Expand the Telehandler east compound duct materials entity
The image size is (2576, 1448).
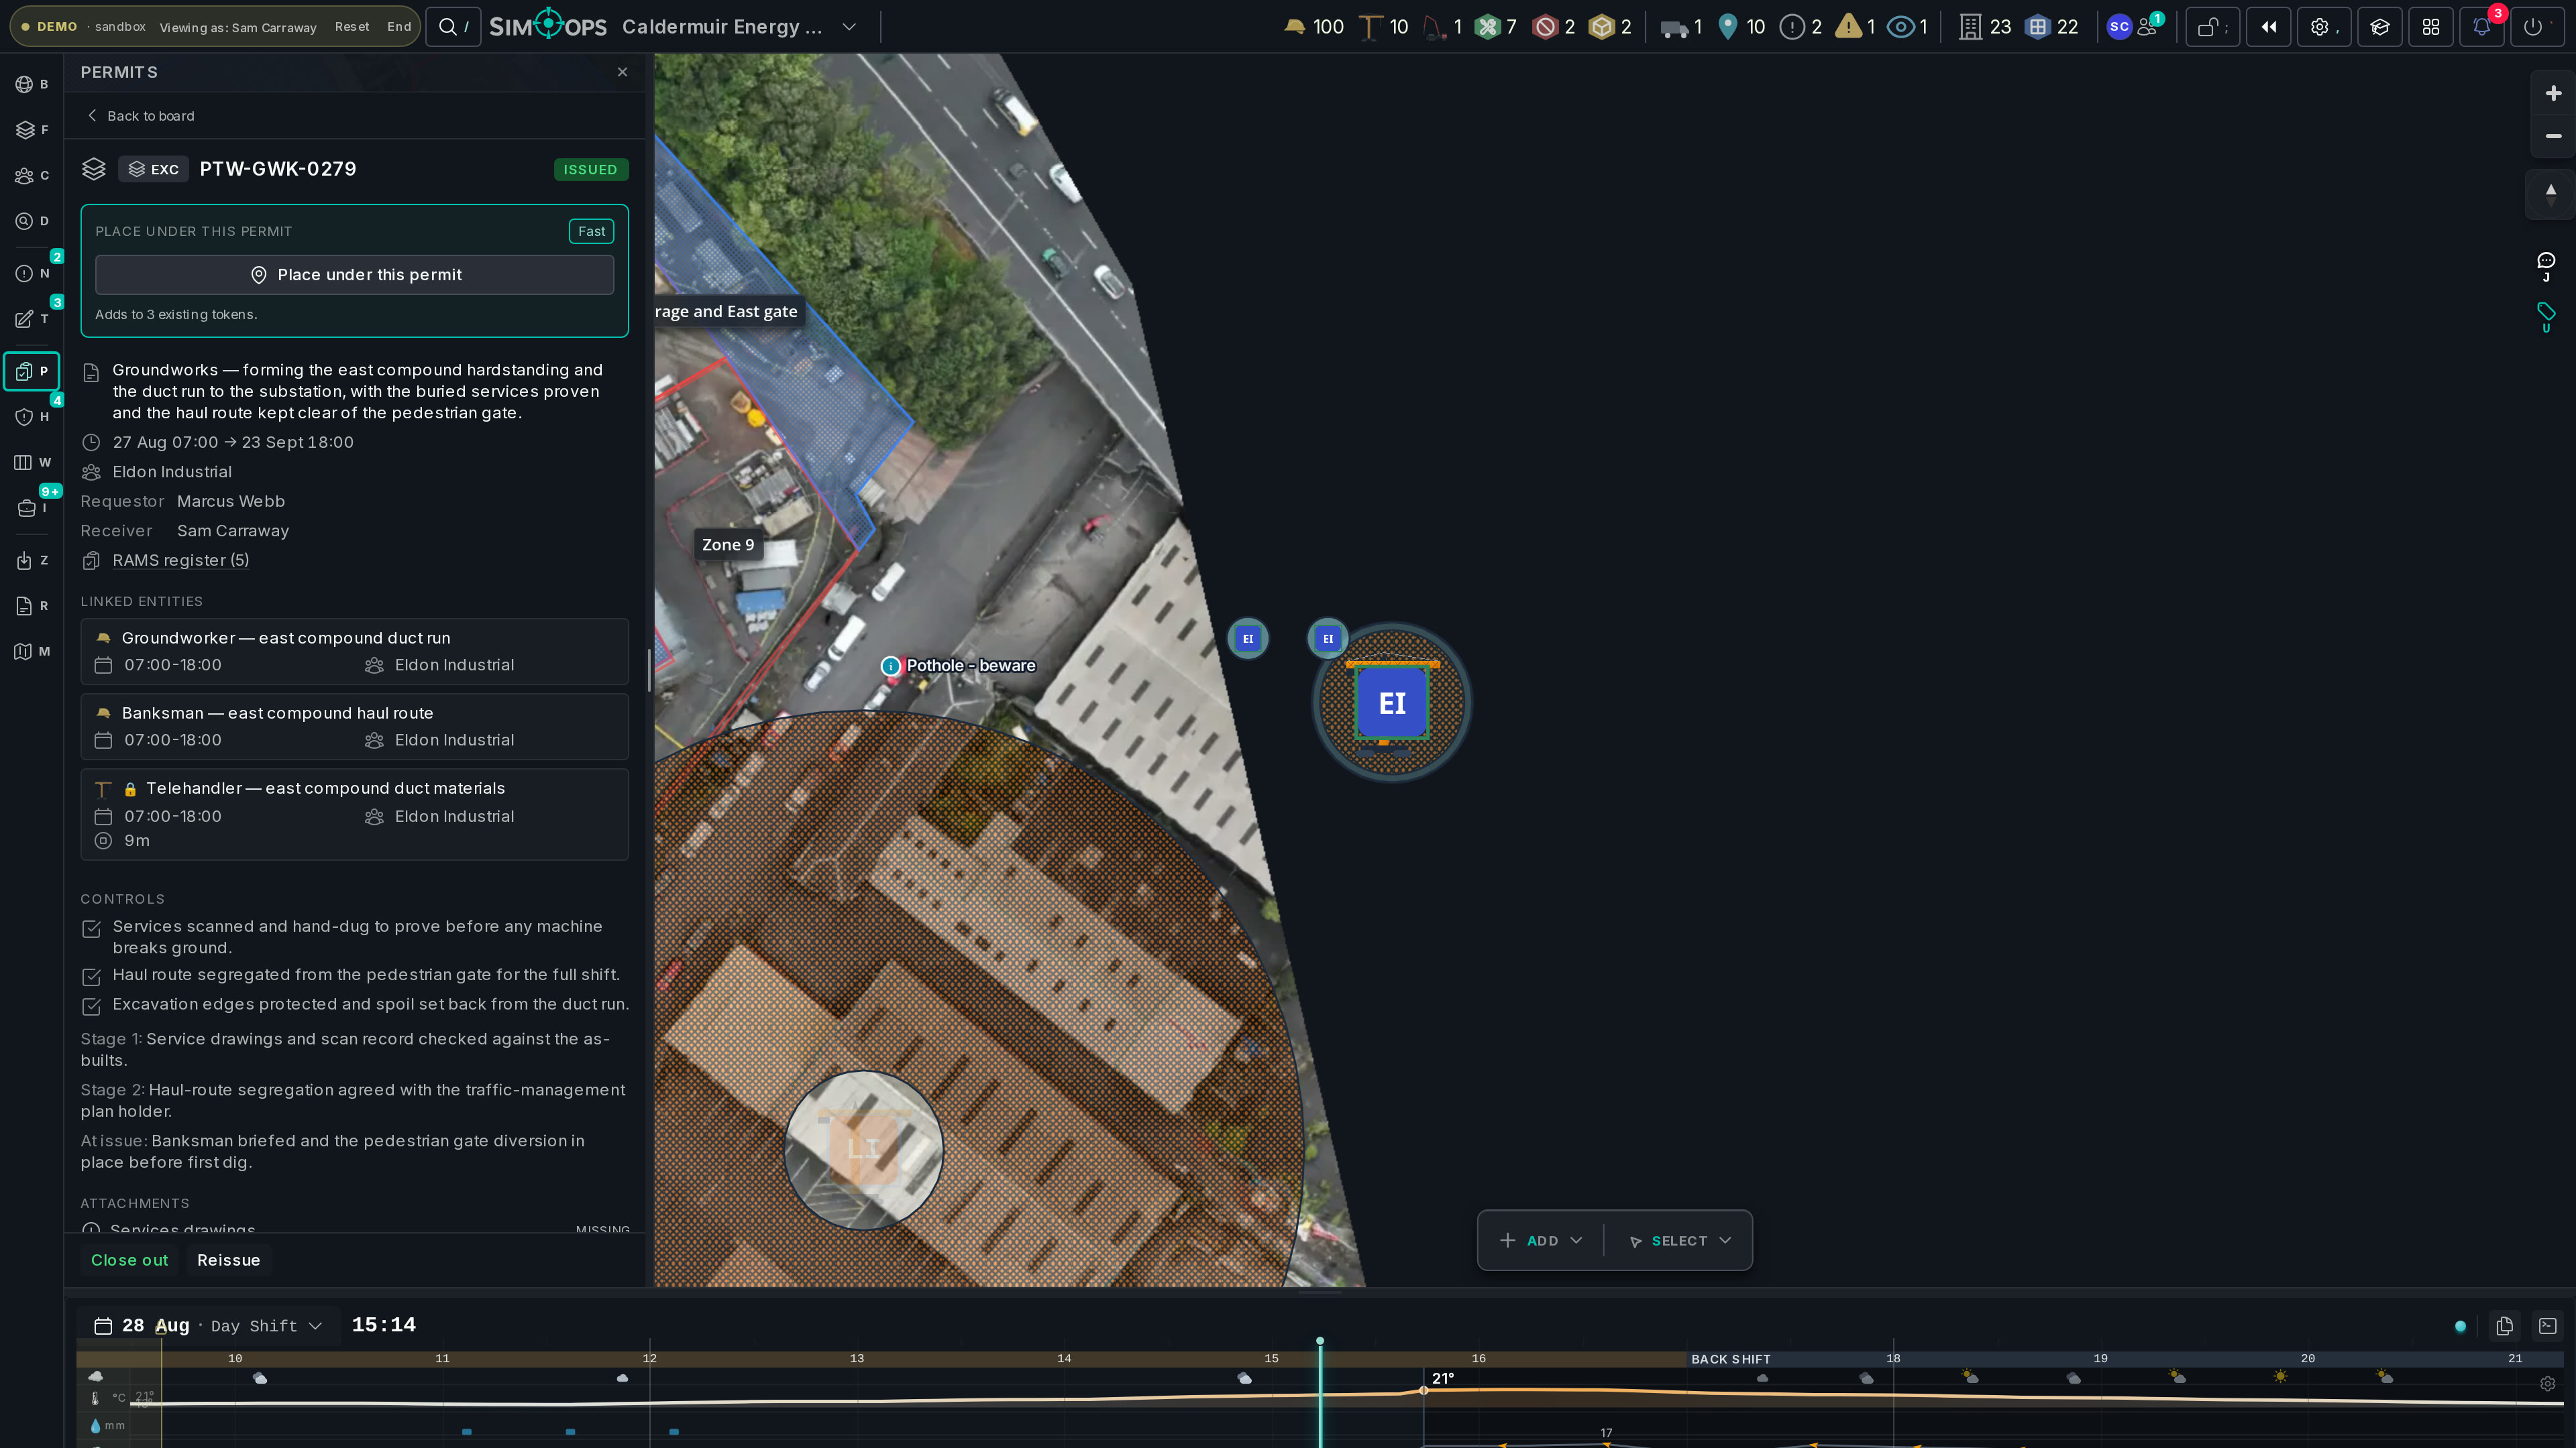[x=354, y=814]
